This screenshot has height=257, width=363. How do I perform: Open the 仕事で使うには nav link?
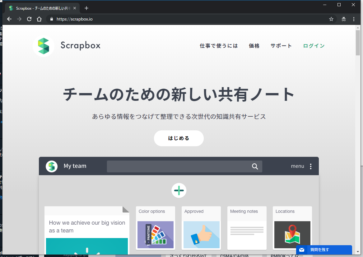[x=219, y=46]
